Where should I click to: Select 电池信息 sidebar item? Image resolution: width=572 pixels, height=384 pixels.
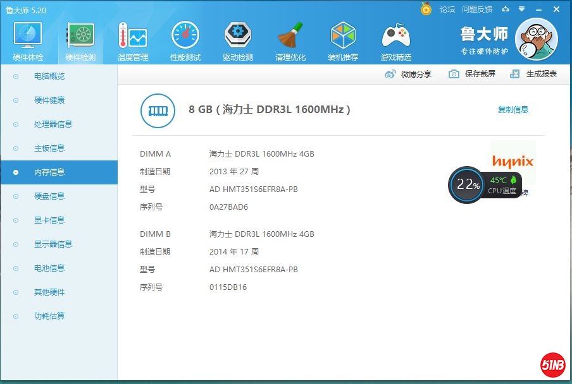tap(49, 268)
